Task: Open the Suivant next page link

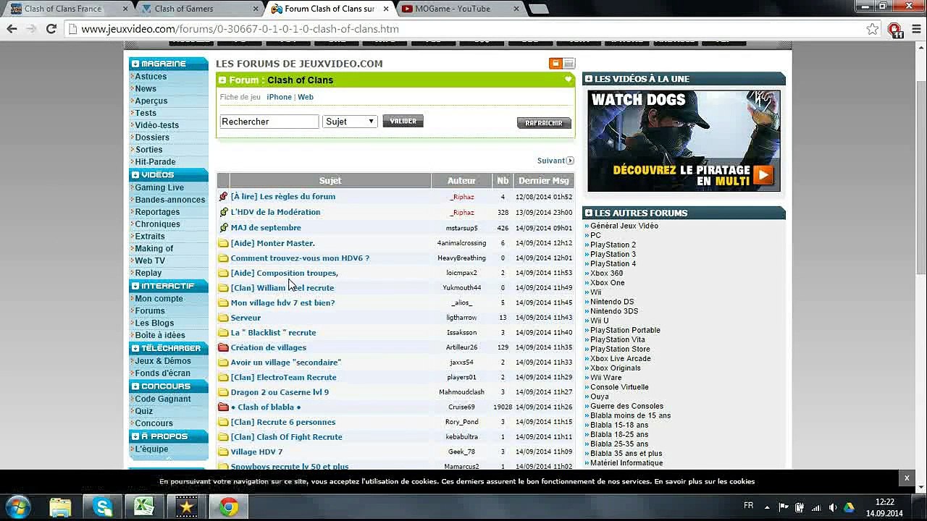Action: tap(551, 161)
